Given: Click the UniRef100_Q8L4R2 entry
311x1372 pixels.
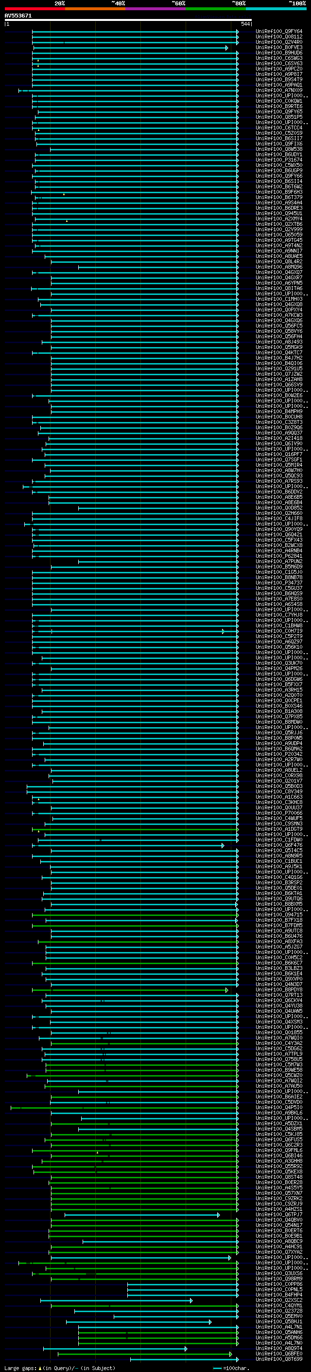Looking at the screenshot, I should pyautogui.click(x=279, y=261).
